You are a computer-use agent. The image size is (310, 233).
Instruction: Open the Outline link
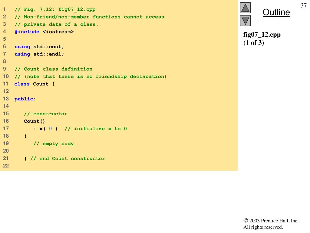pos(276,12)
